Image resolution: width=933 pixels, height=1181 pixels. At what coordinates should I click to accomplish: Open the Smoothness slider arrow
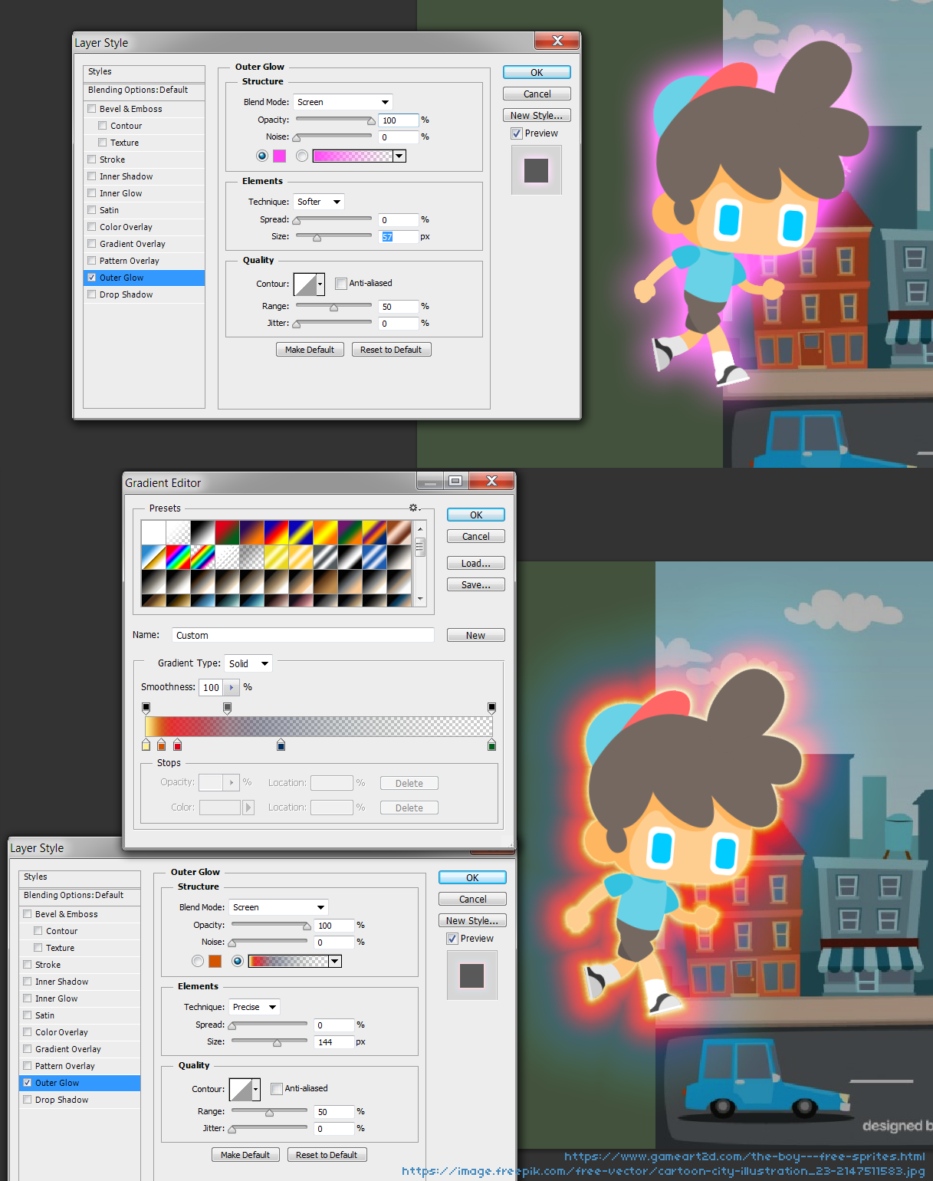tap(231, 687)
